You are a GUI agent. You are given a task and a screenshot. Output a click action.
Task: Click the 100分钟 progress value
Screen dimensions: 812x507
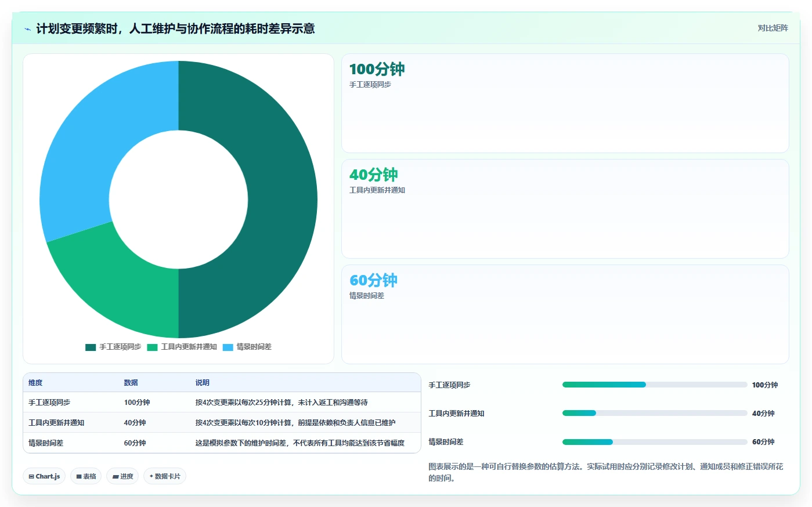(765, 385)
